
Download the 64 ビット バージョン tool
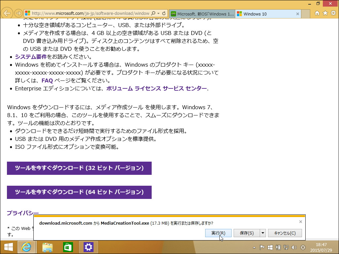click(x=79, y=192)
